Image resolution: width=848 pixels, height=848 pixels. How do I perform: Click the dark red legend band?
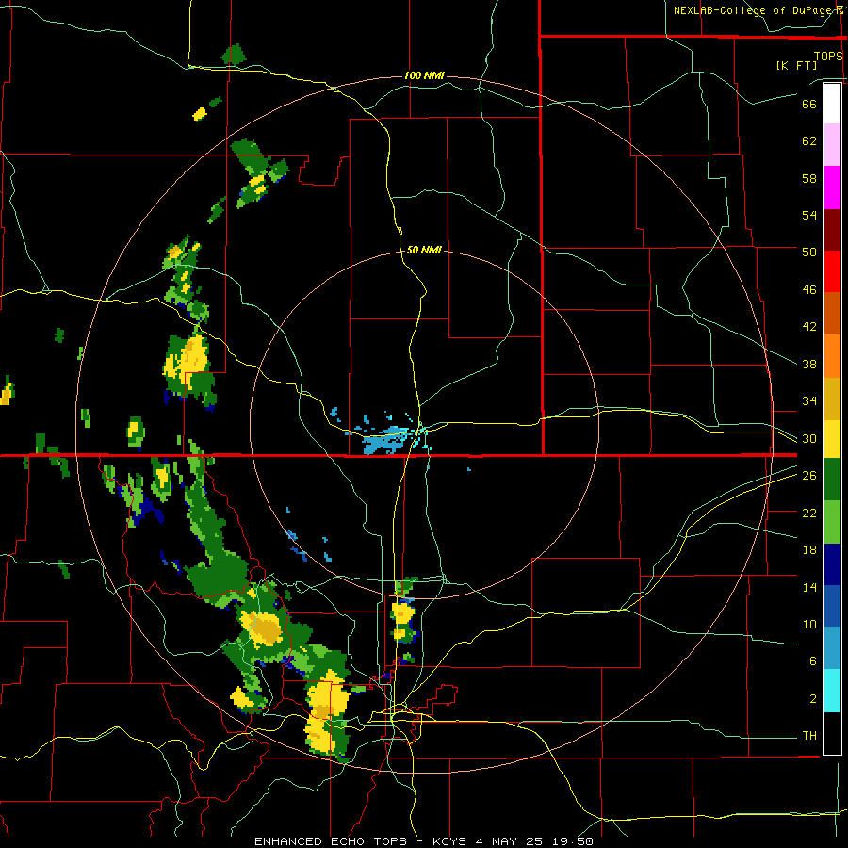[832, 229]
